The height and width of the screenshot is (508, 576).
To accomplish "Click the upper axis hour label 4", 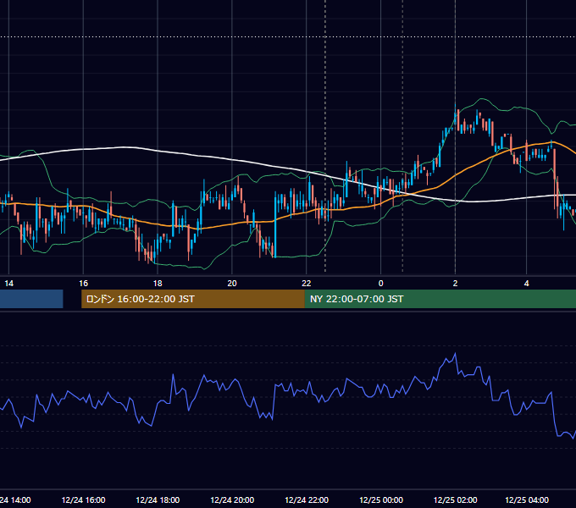I will [x=526, y=284].
